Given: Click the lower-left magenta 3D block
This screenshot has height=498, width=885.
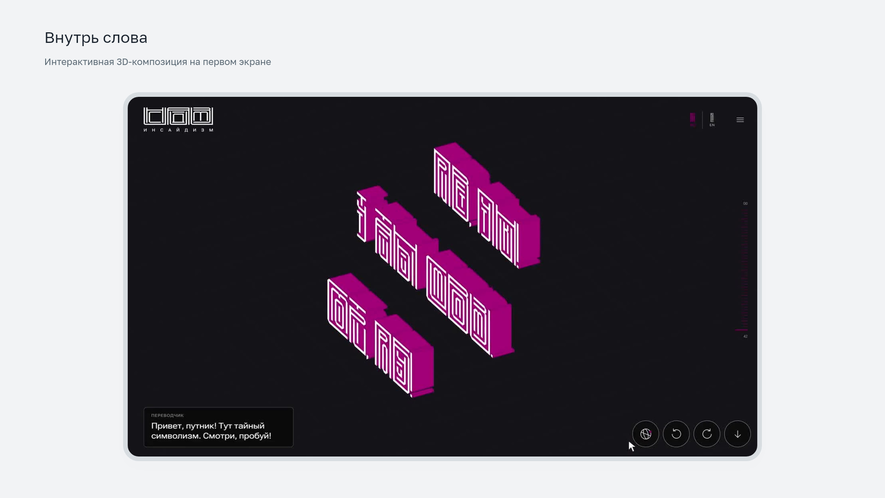Looking at the screenshot, I should coord(381,335).
